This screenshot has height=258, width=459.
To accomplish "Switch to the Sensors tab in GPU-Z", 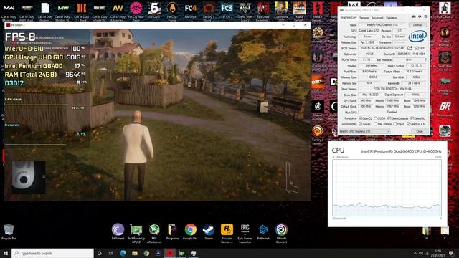I will pos(364,18).
